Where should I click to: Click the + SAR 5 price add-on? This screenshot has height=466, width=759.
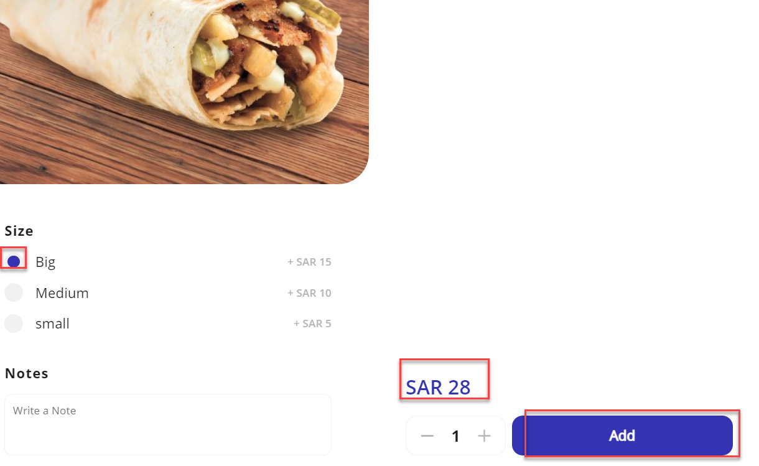[x=312, y=324]
